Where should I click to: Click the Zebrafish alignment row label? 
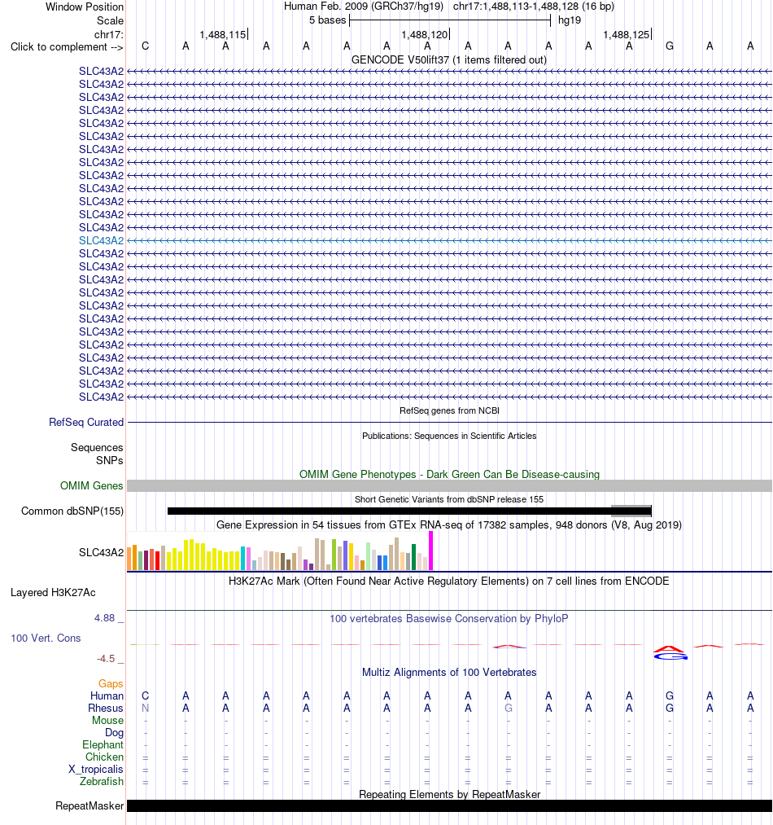click(x=102, y=781)
